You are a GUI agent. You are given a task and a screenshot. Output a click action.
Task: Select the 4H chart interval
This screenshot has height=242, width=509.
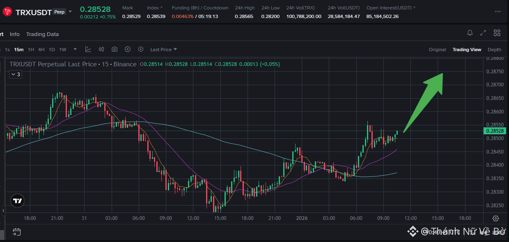point(41,50)
